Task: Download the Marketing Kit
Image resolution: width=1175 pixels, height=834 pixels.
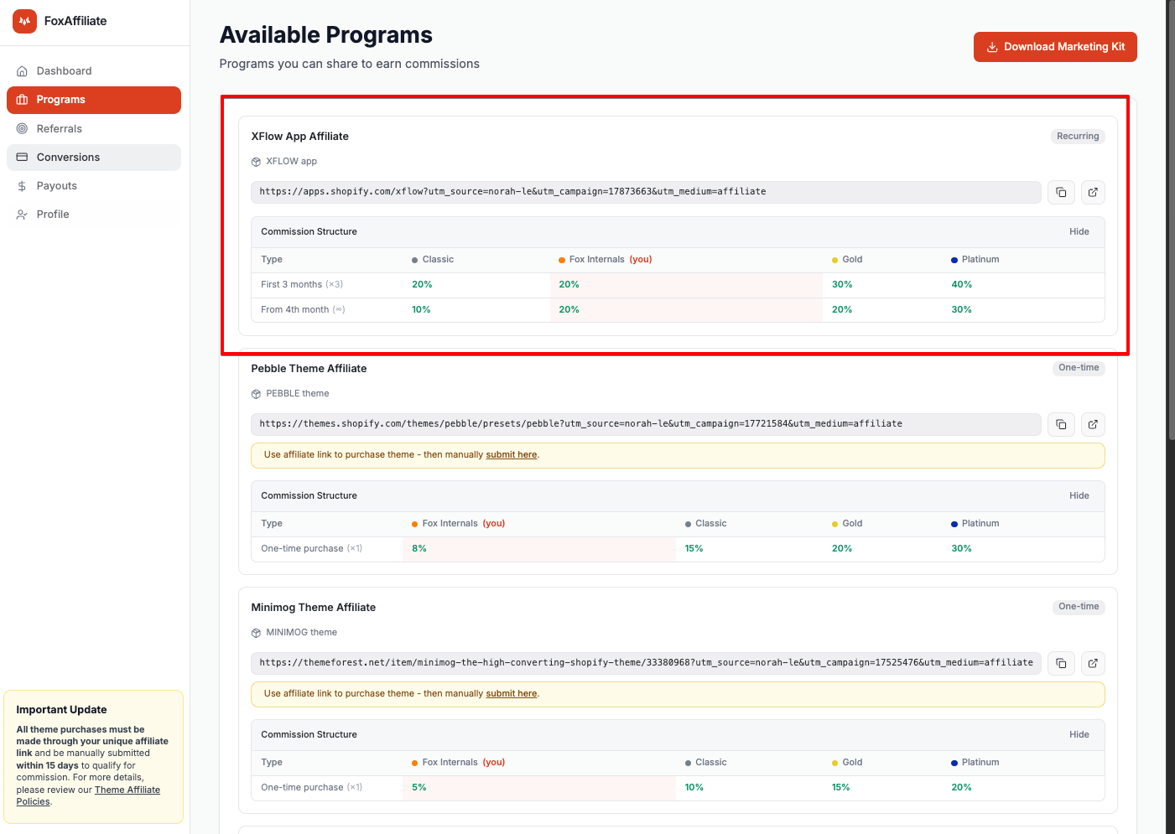Action: pos(1055,47)
